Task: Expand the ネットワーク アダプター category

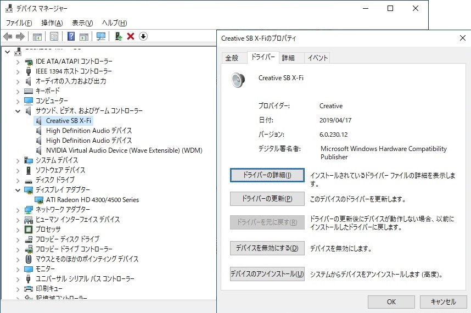Action: (x=18, y=210)
